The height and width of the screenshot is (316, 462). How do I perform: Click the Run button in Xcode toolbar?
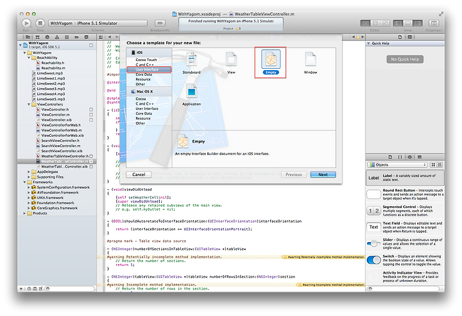26,23
